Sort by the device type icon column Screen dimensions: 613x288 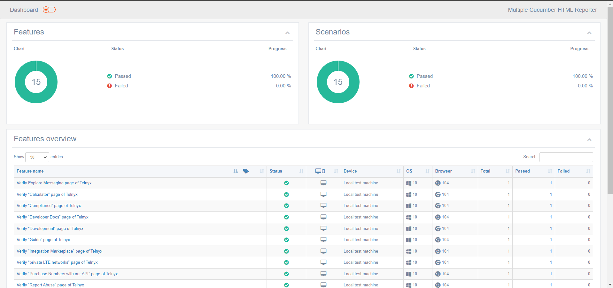tap(323, 171)
